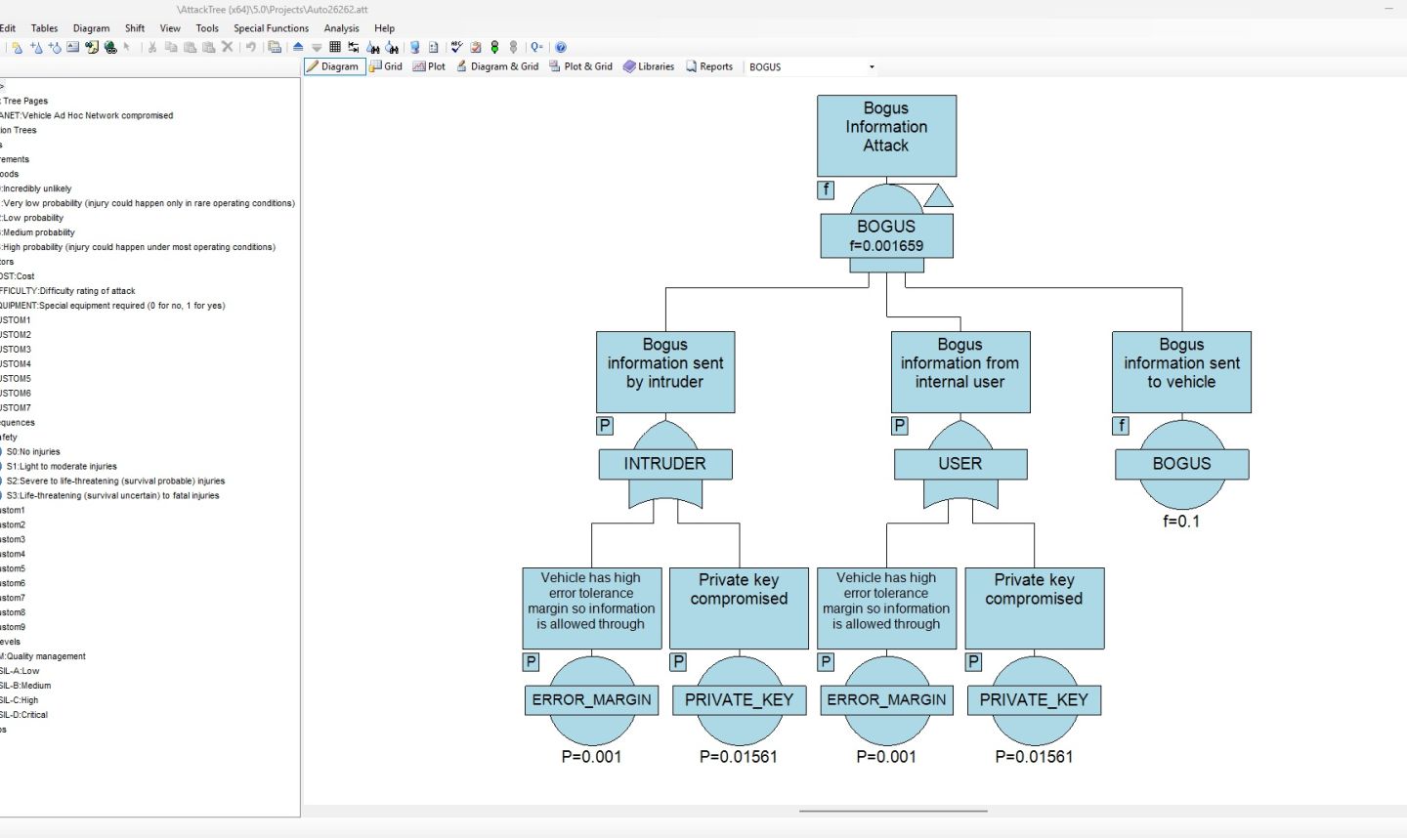
Task: Select the ERROR_MARGIN node in the diagram
Action: coord(591,699)
